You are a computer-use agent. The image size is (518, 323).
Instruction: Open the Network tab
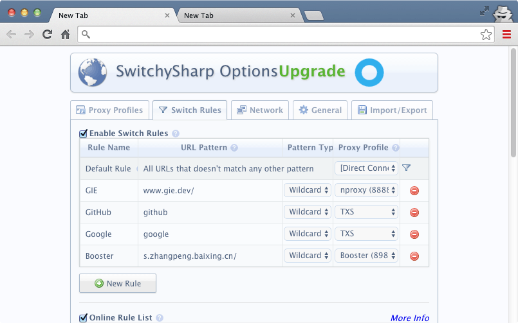(x=260, y=110)
